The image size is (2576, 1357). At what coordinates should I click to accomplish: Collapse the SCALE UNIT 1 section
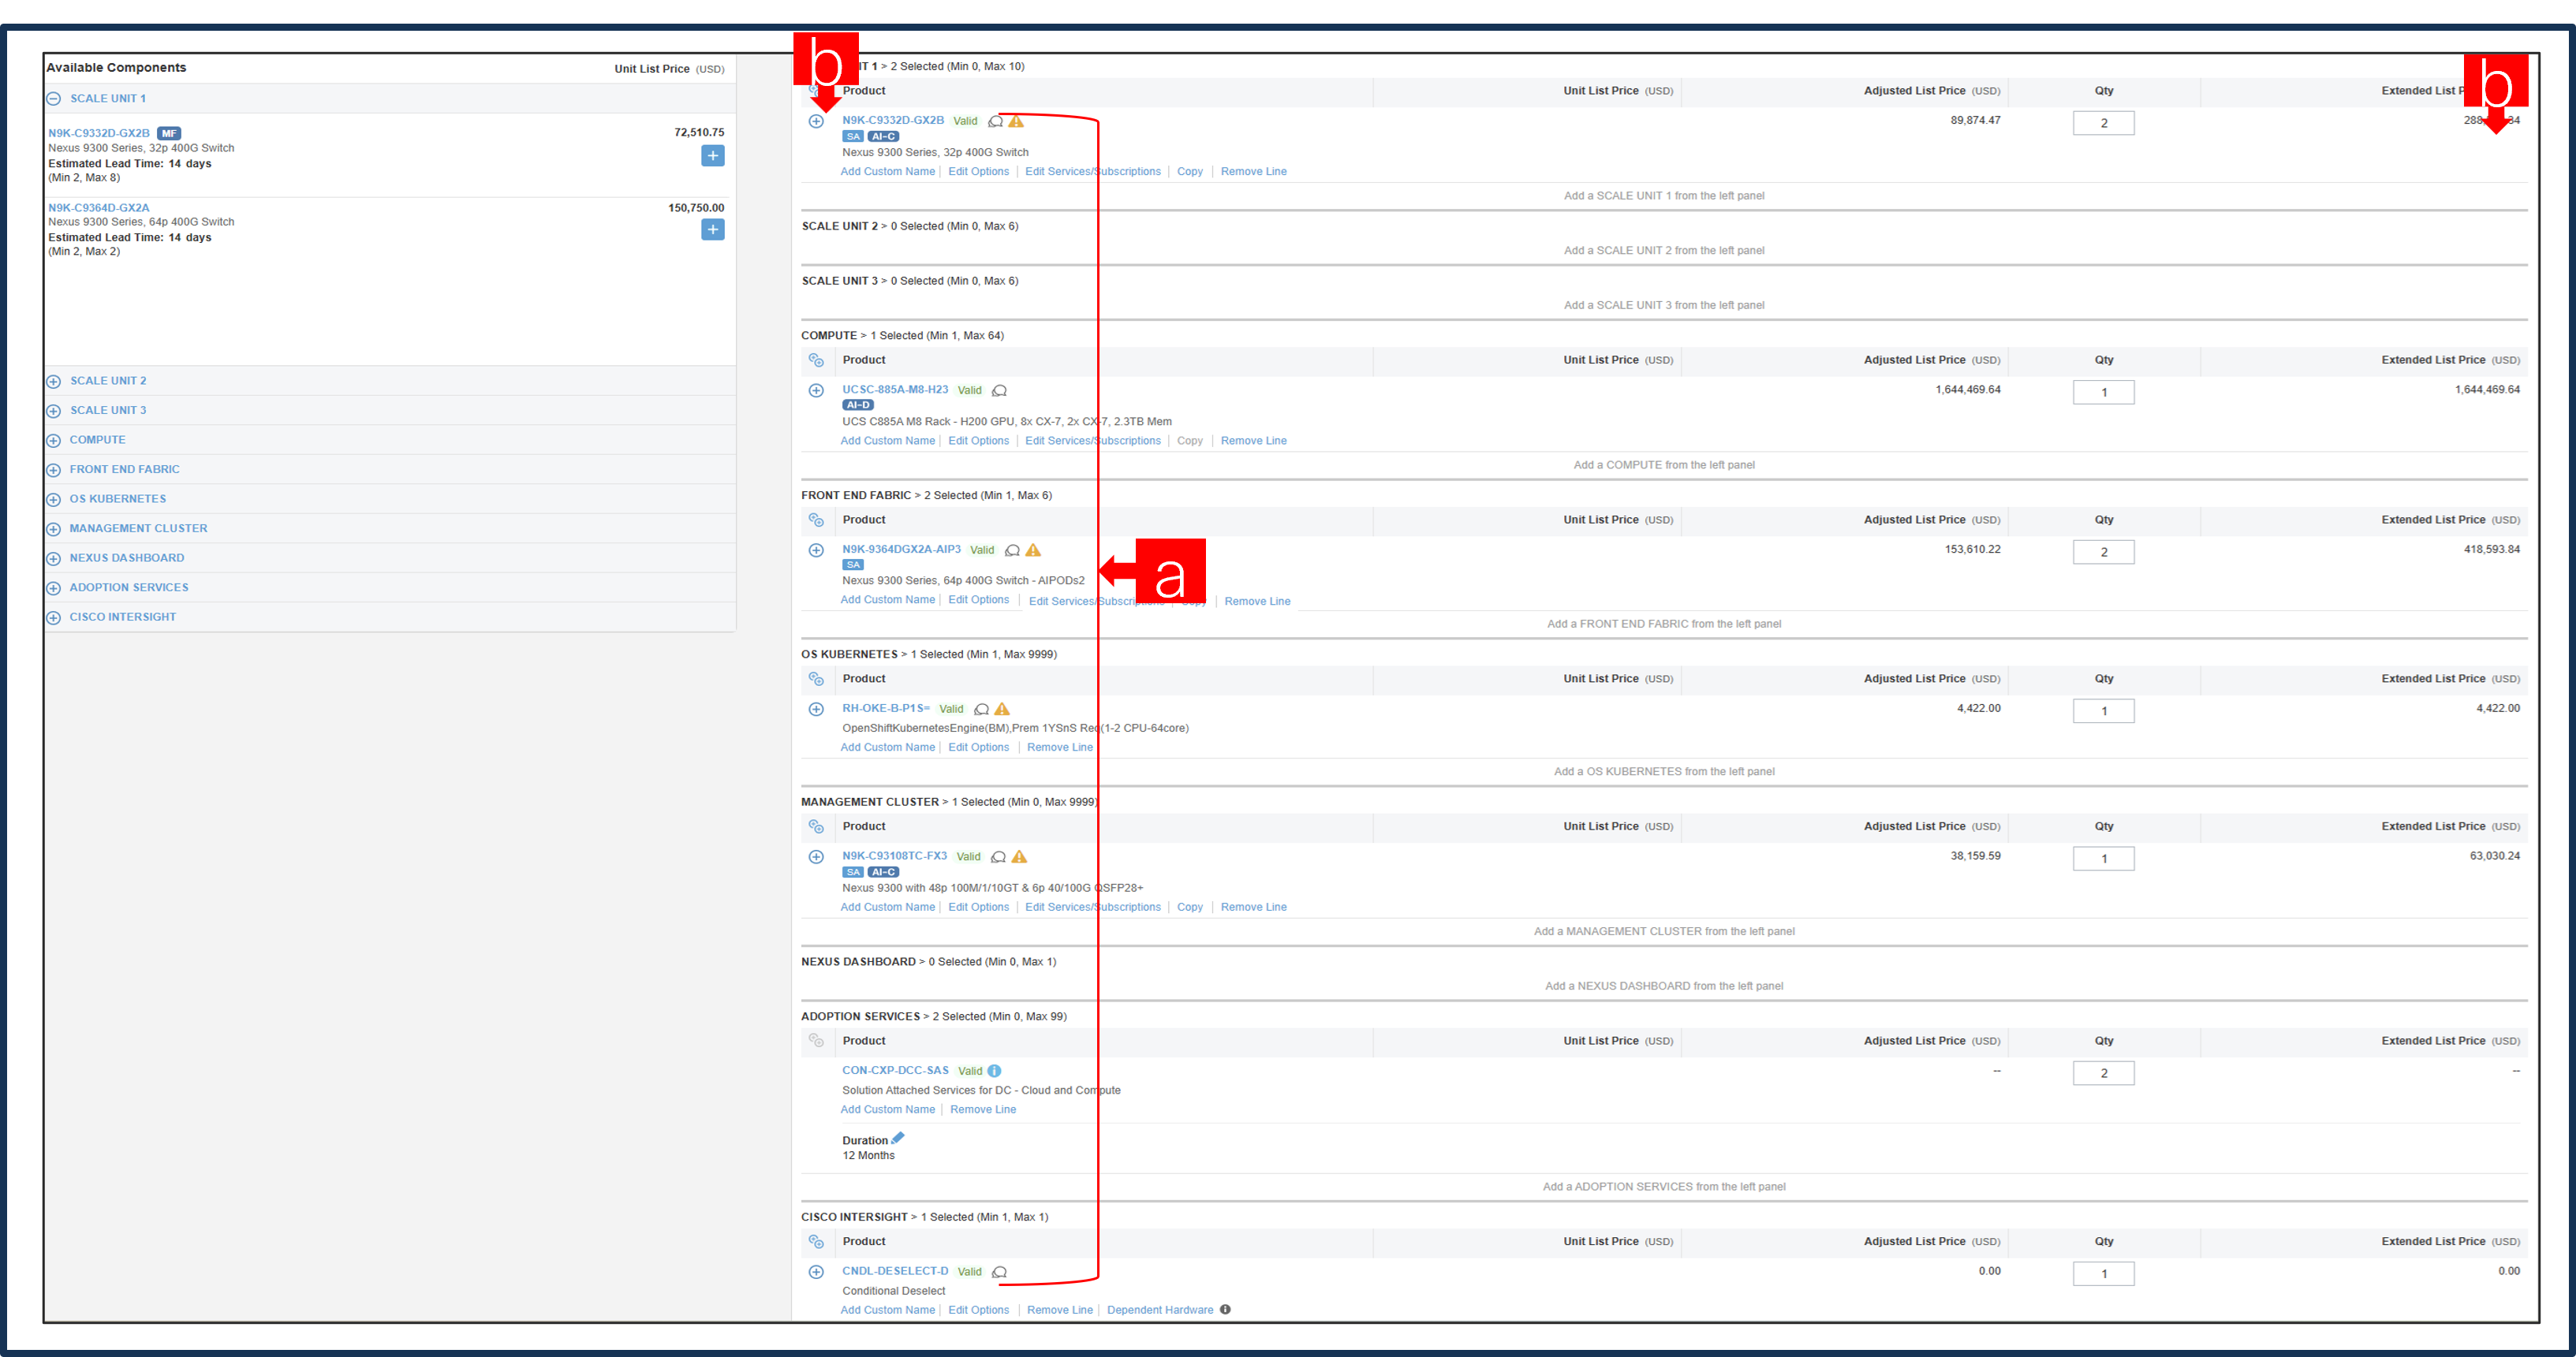pos(53,98)
